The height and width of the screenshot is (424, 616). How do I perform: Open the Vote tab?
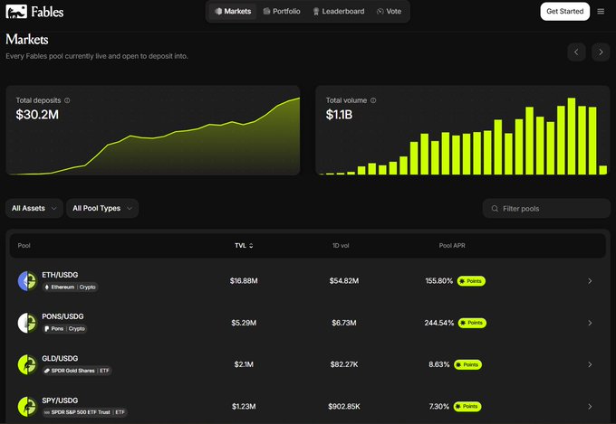(x=389, y=12)
